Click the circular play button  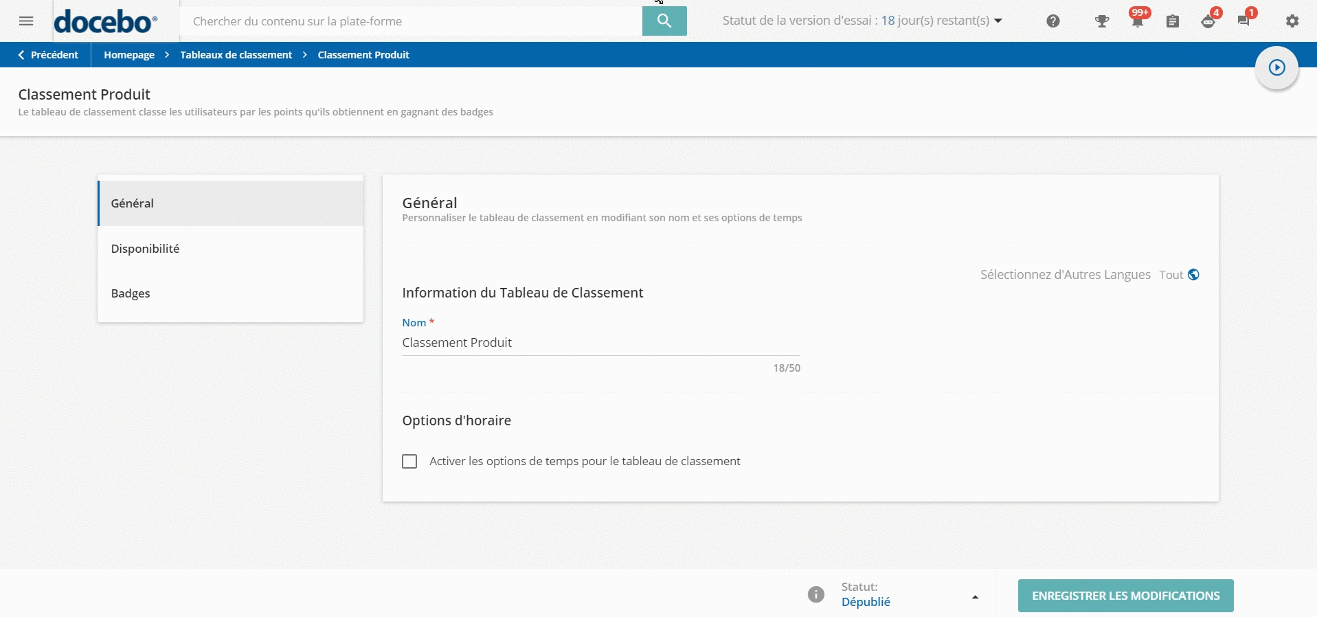[x=1276, y=67]
